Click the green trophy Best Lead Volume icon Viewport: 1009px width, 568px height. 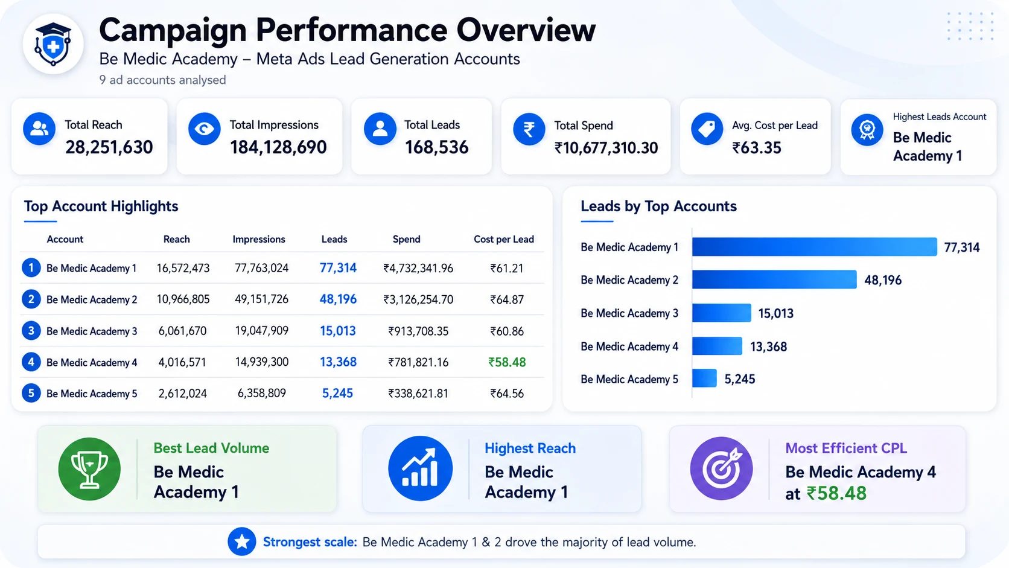pyautogui.click(x=89, y=469)
